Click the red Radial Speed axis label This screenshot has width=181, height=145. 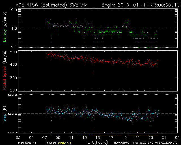click(x=5, y=72)
